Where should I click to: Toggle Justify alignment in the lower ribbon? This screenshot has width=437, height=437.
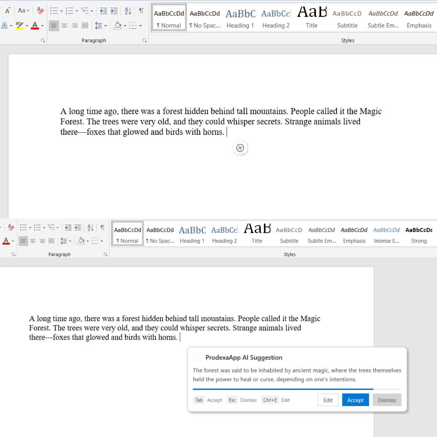click(51, 241)
